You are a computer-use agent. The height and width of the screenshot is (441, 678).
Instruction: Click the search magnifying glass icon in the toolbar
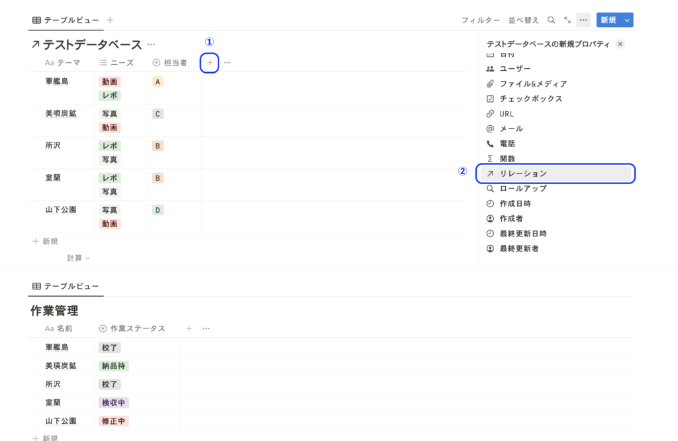click(x=552, y=20)
